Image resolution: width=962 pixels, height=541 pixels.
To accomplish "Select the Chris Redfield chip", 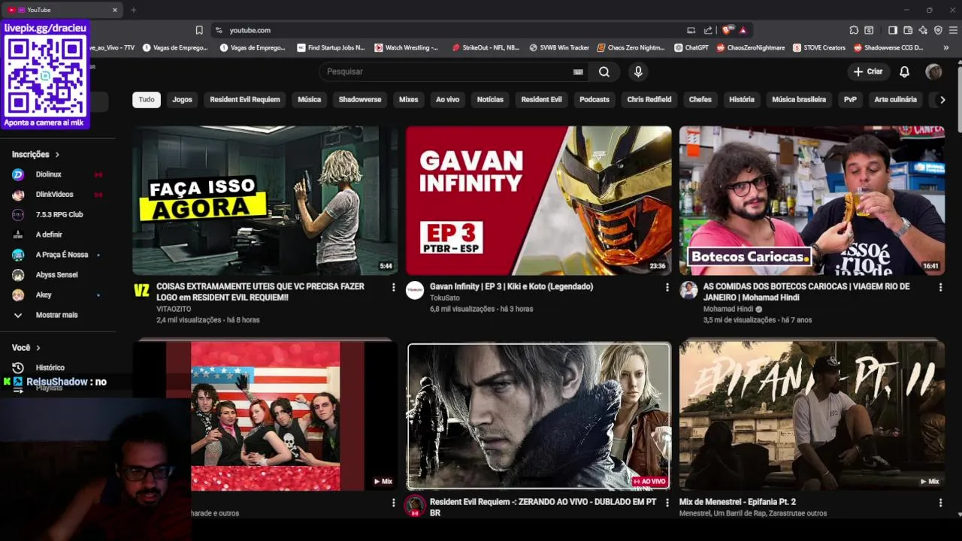I will point(649,99).
